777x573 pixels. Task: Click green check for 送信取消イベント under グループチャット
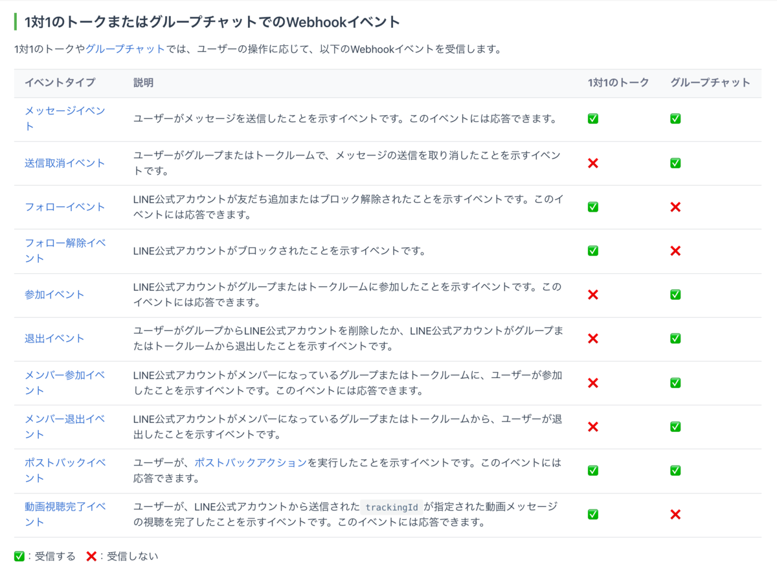click(675, 163)
